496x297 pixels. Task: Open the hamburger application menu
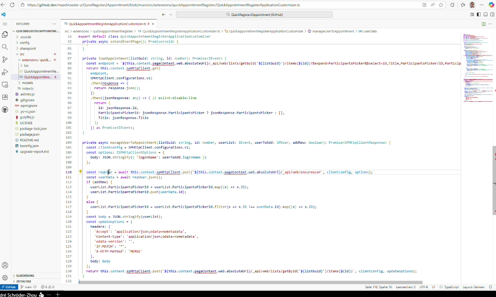(x=5, y=24)
